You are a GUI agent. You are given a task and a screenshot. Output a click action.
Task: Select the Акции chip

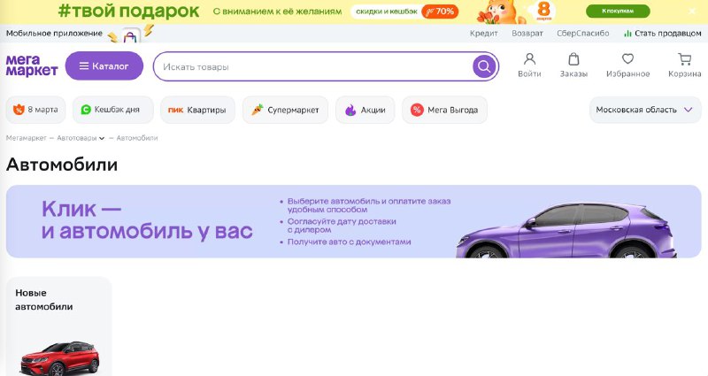tap(366, 110)
